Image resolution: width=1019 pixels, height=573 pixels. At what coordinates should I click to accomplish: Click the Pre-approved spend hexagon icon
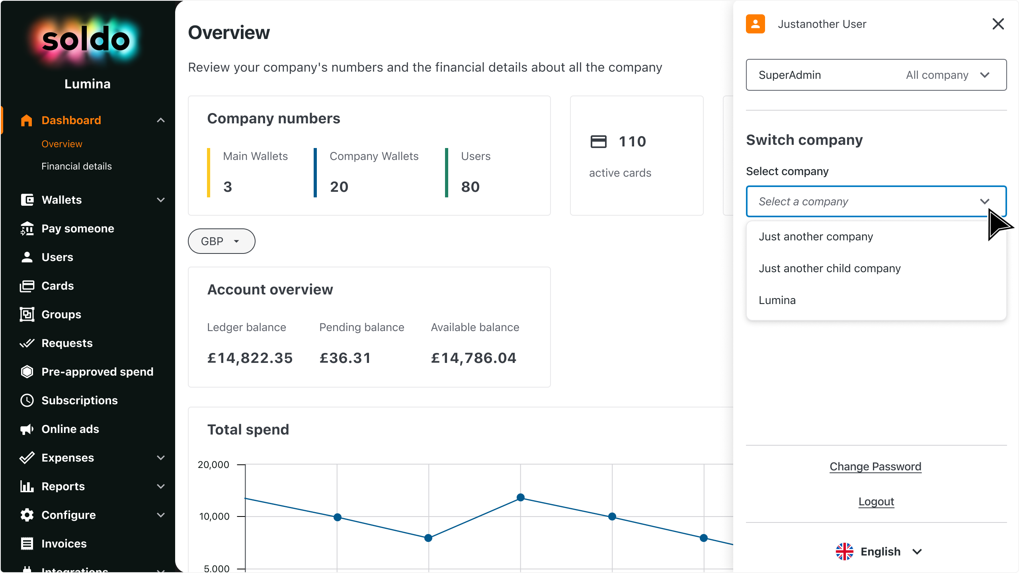tap(27, 372)
